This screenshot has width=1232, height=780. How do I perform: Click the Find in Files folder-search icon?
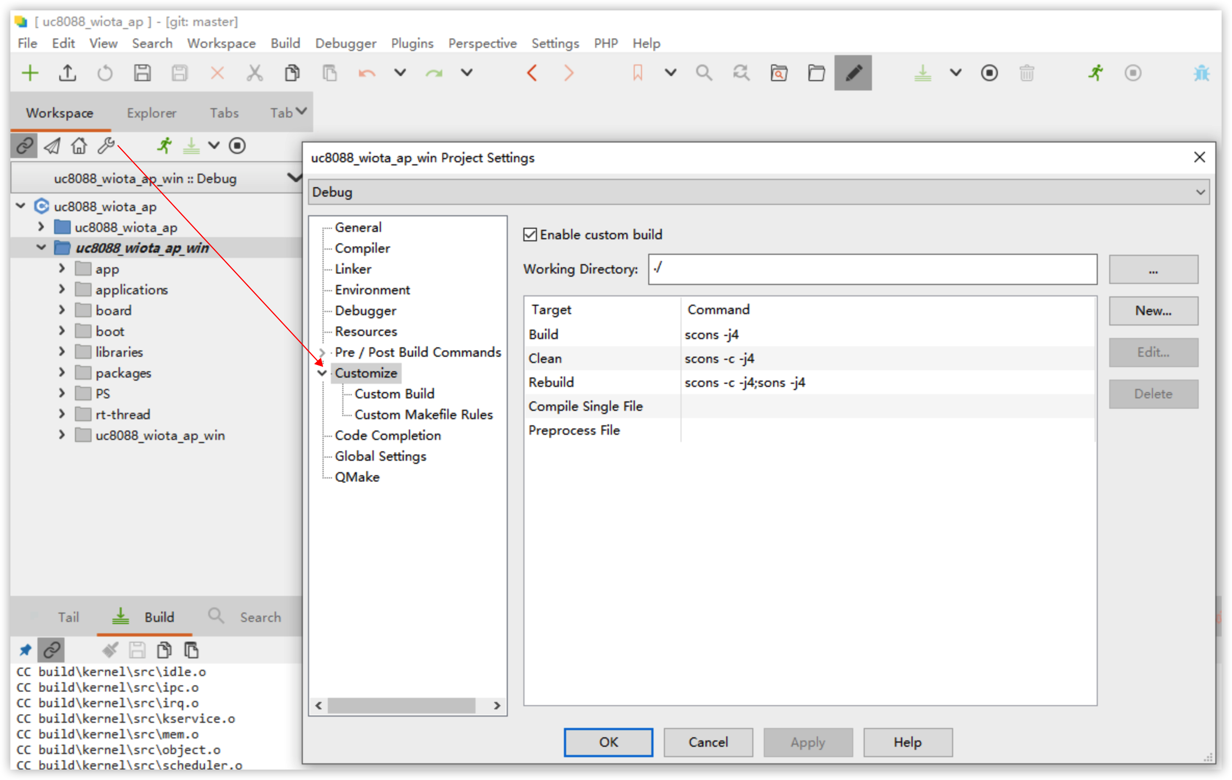779,73
